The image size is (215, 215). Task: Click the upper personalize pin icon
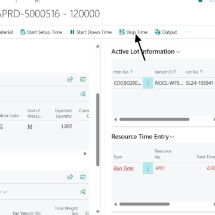[x=83, y=94]
